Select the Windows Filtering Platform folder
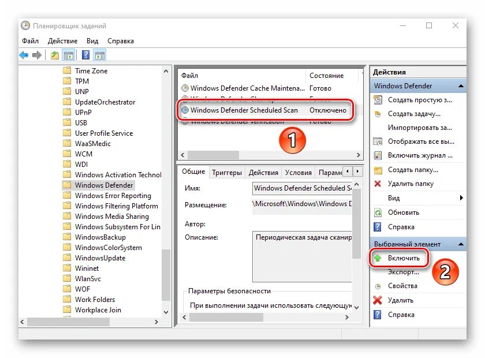485x358 pixels. [x=116, y=206]
